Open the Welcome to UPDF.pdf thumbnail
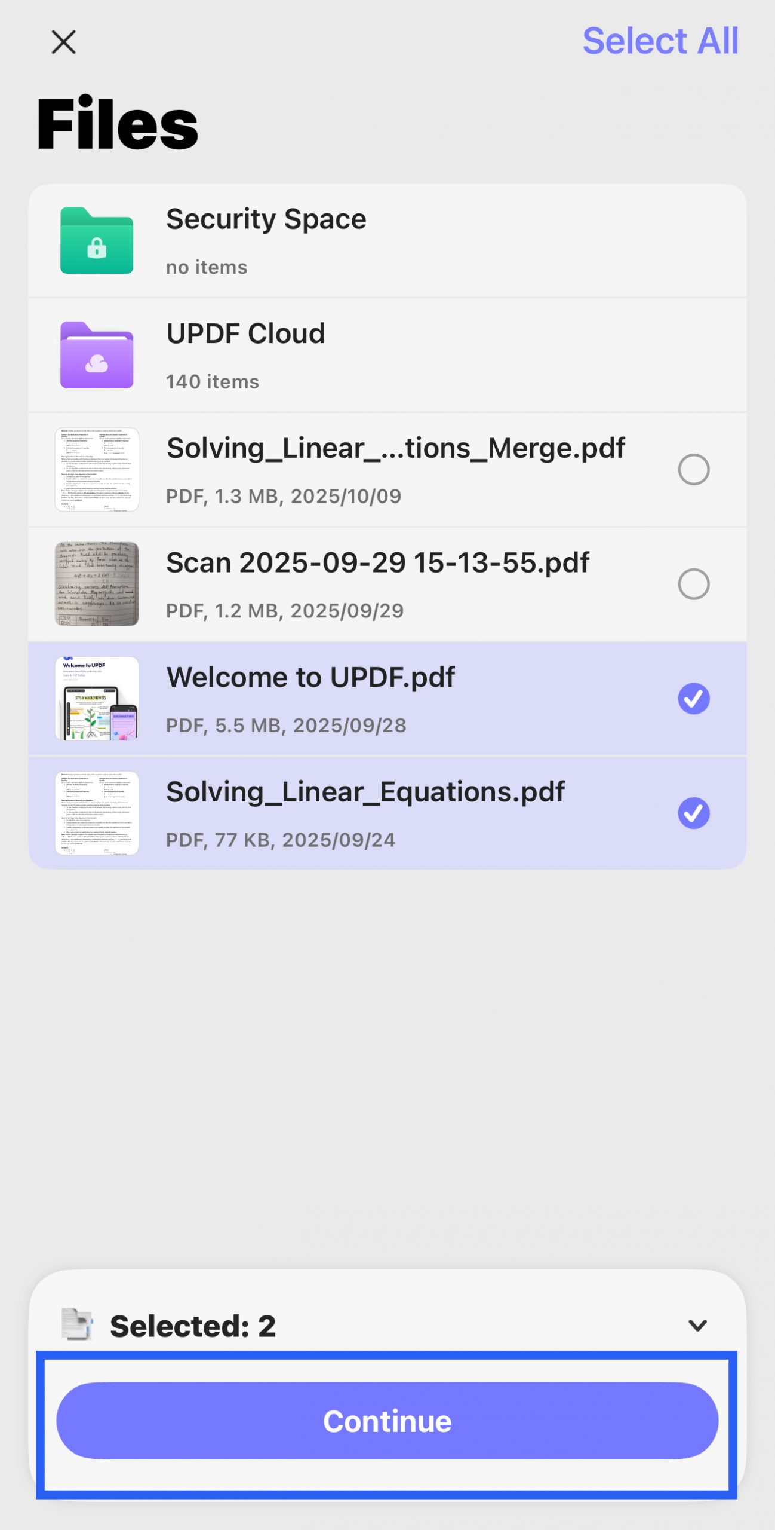 tap(97, 697)
